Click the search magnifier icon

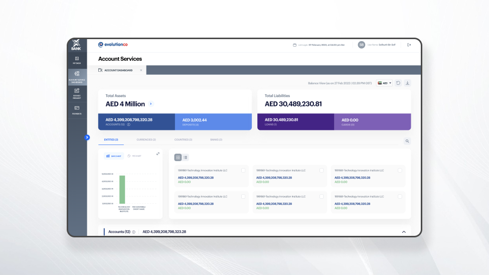coord(407,142)
